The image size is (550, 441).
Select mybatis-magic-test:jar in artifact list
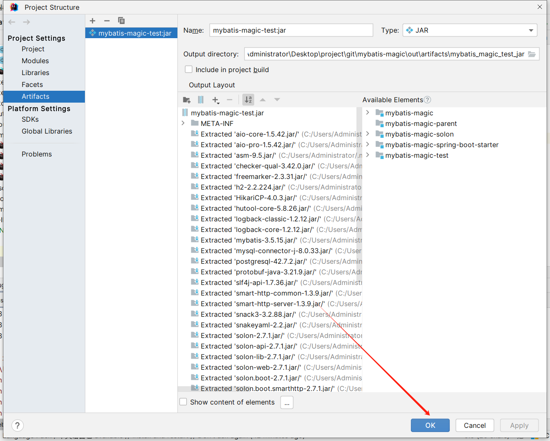pyautogui.click(x=131, y=33)
